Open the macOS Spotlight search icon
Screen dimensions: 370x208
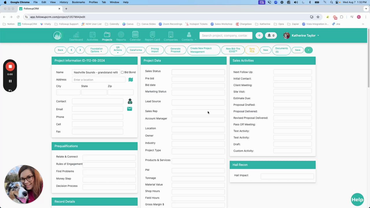click(x=332, y=2)
